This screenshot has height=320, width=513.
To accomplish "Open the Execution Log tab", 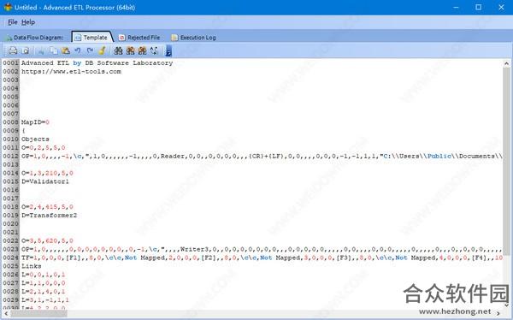I will click(x=194, y=38).
